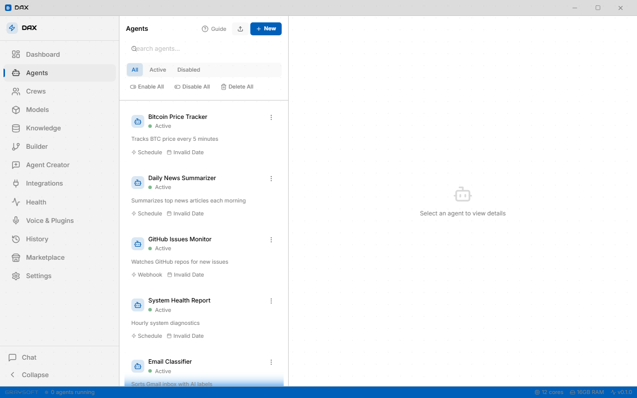Click the Crews people icon
Screen dimensions: 637x398
coord(16,92)
